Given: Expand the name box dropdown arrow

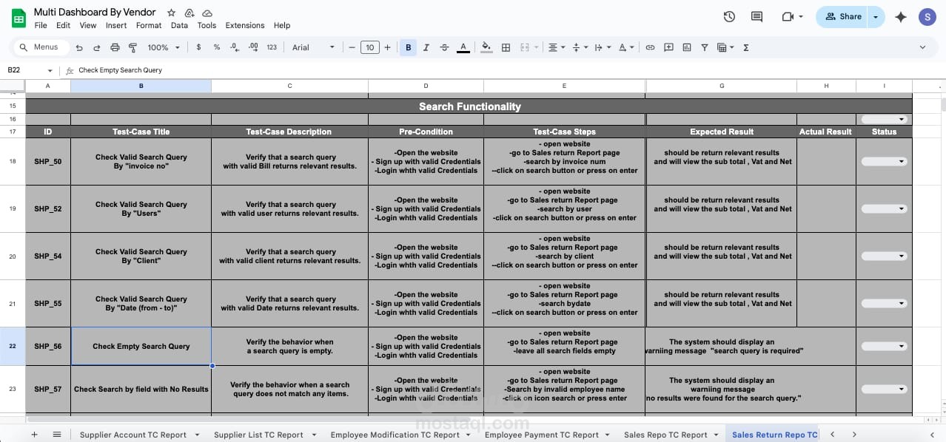Looking at the screenshot, I should tap(50, 71).
